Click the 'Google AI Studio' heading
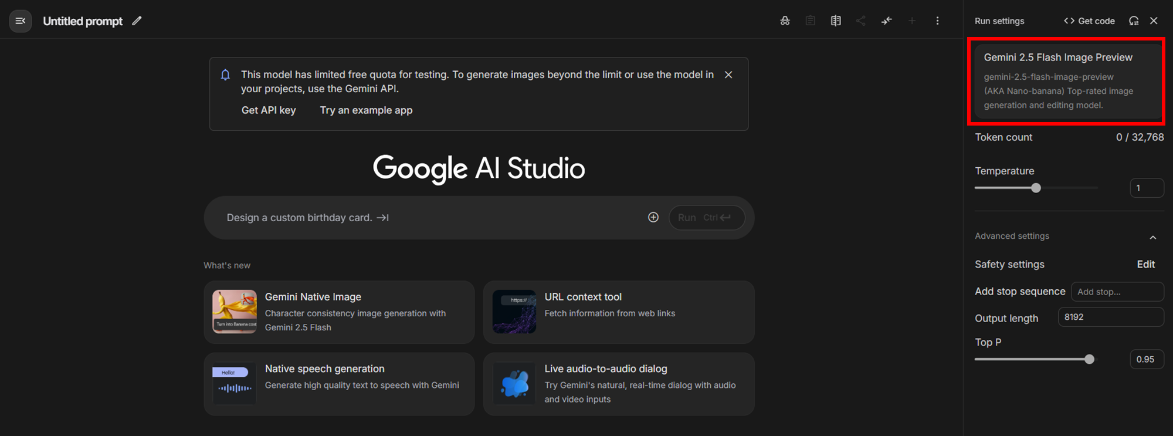Image resolution: width=1173 pixels, height=436 pixels. point(479,168)
